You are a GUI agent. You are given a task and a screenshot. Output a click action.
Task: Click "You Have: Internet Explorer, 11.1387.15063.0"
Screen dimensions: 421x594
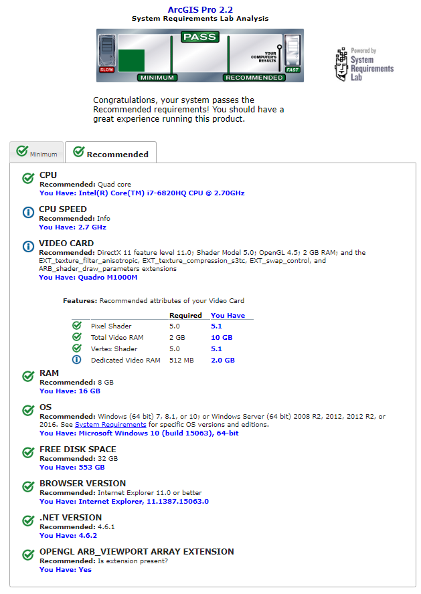[124, 502]
